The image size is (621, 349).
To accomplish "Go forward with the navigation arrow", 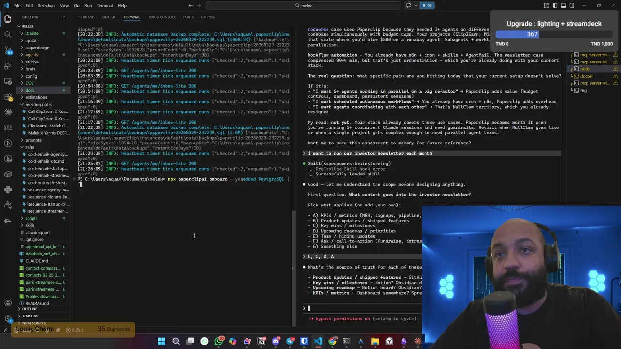I will pos(199,5).
